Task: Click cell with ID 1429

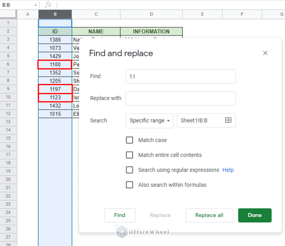Action: 55,56
